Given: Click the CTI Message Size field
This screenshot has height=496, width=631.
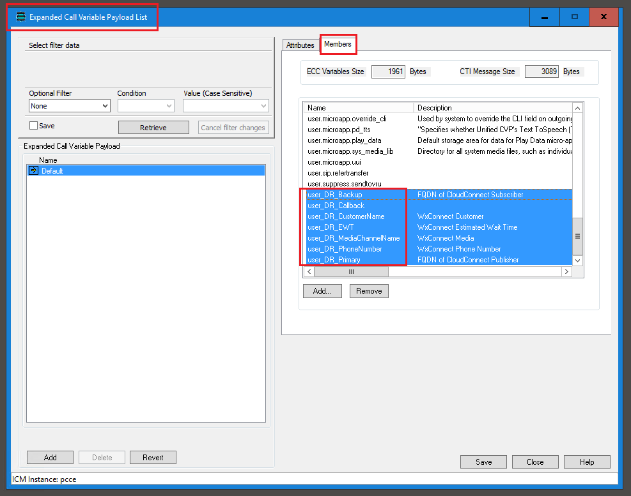Looking at the screenshot, I should click(x=541, y=71).
